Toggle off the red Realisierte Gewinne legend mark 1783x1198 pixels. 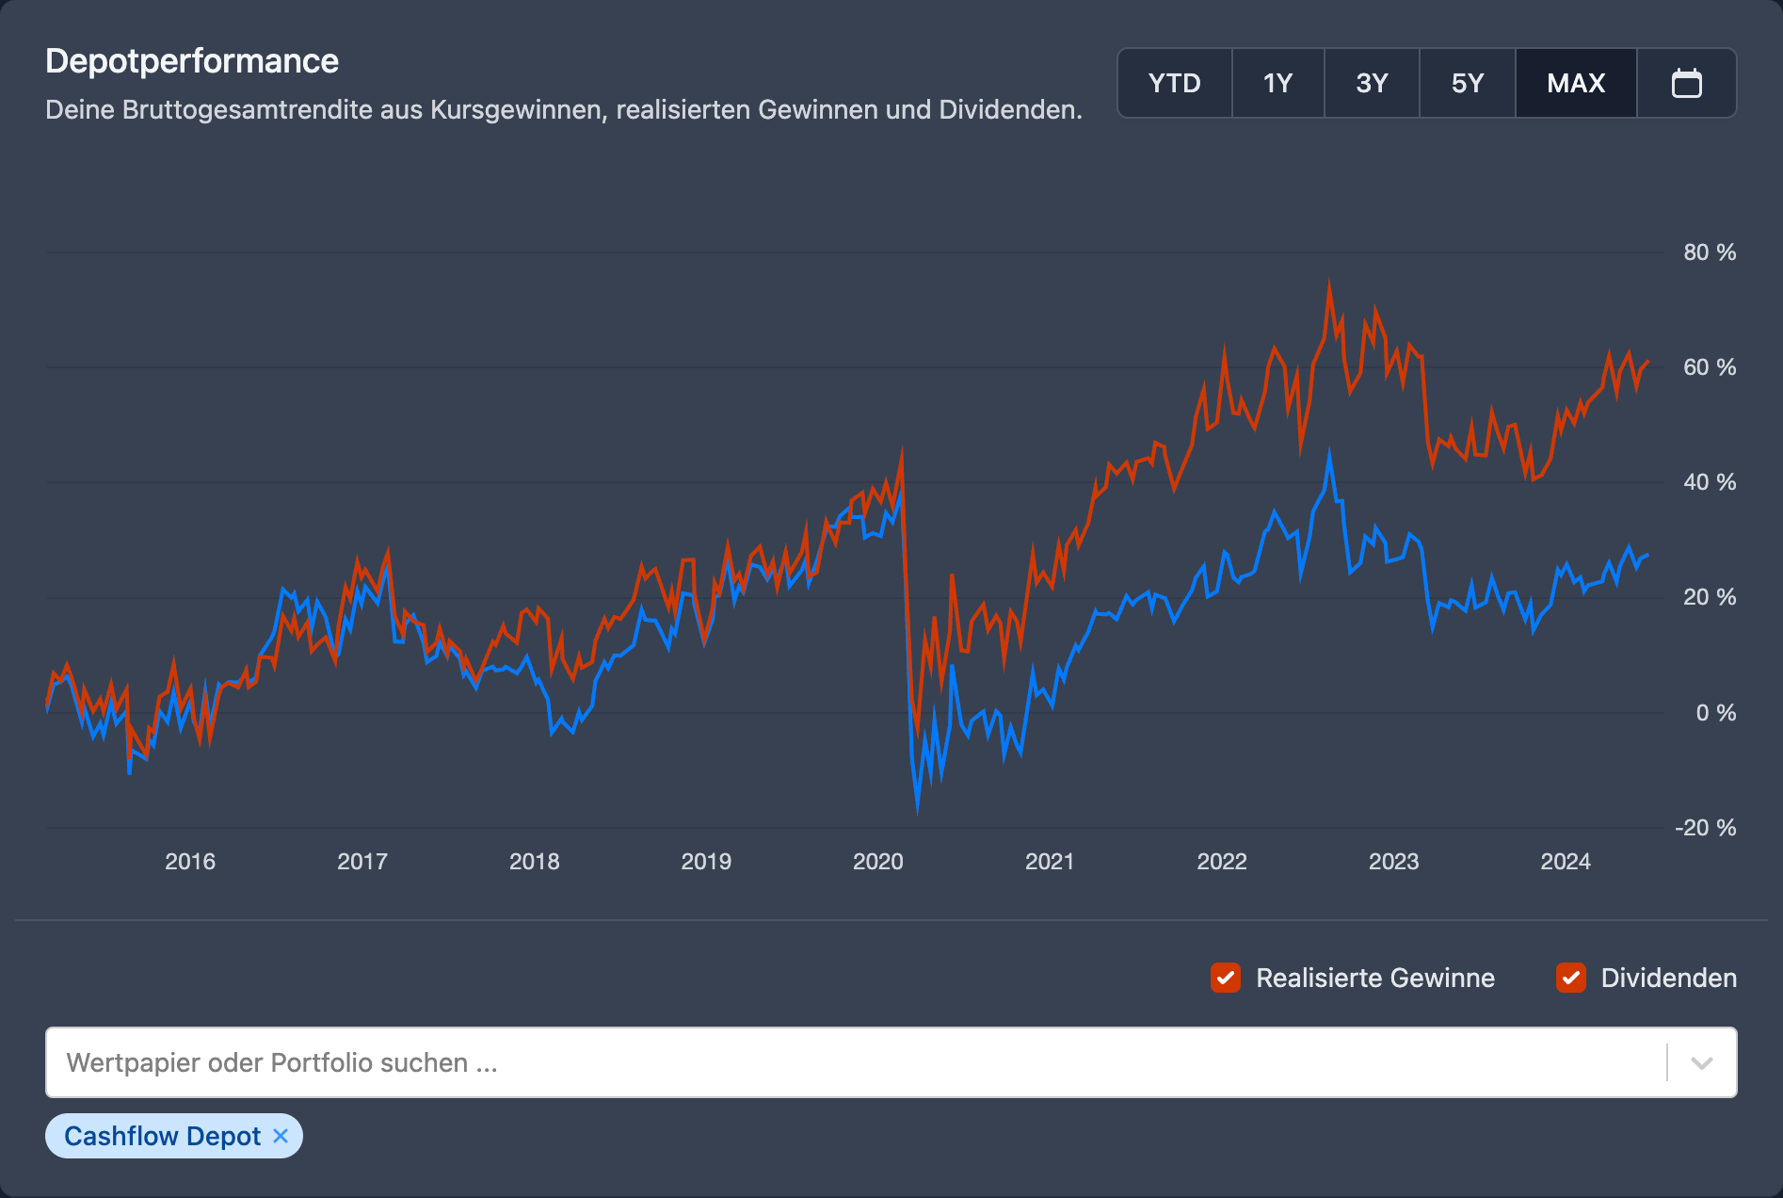1225,979
